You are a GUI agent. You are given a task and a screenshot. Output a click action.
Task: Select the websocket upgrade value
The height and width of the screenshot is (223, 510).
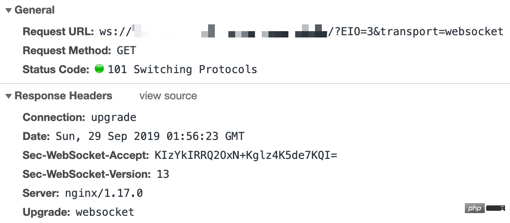pyautogui.click(x=105, y=212)
